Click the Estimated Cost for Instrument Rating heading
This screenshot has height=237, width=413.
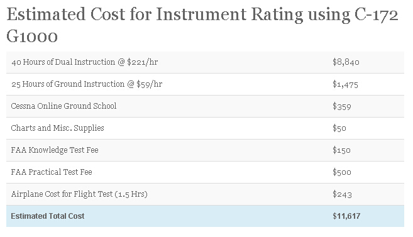[202, 25]
